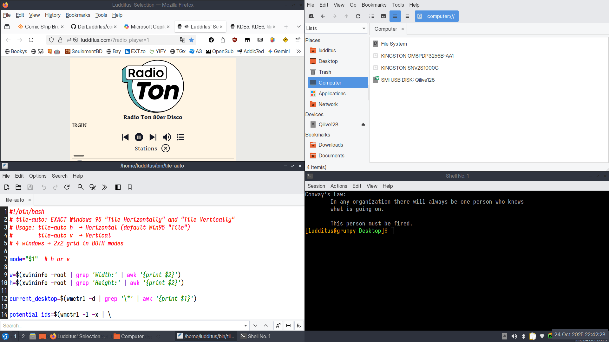Expand Firefox list all tabs chevron
This screenshot has height=342, width=609.
pos(298,27)
